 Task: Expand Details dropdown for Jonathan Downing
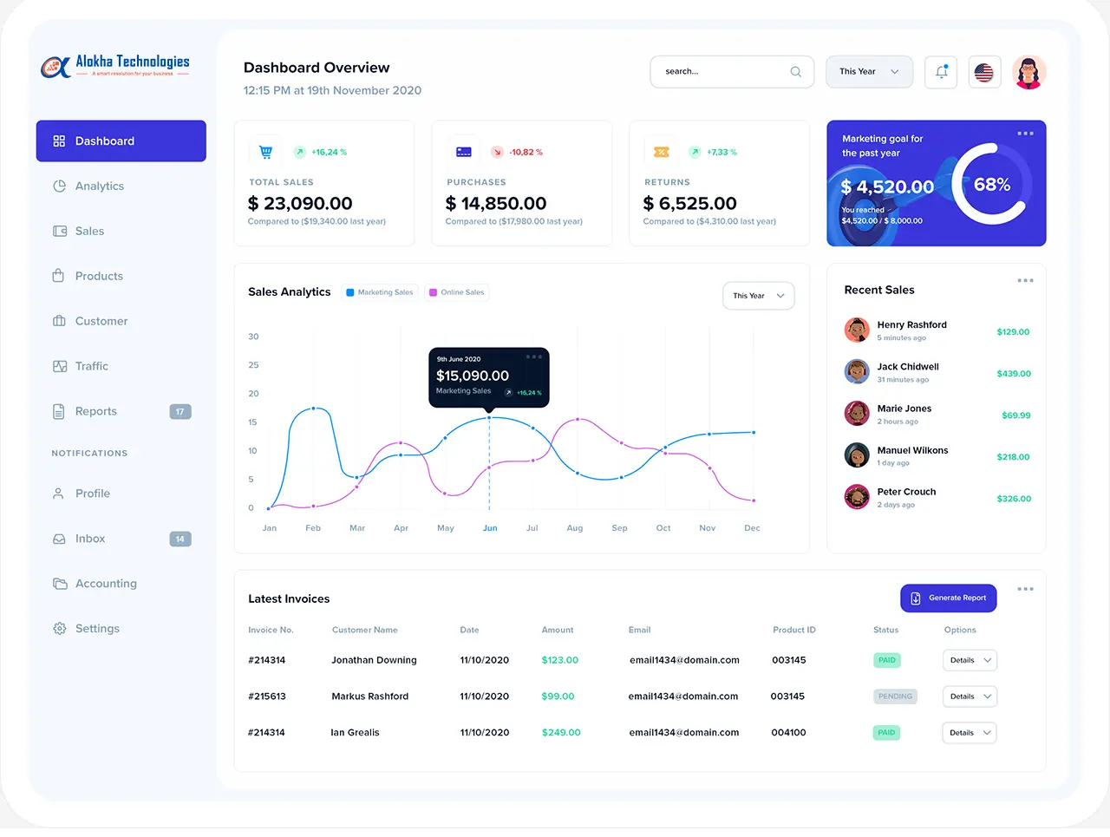[x=970, y=660]
